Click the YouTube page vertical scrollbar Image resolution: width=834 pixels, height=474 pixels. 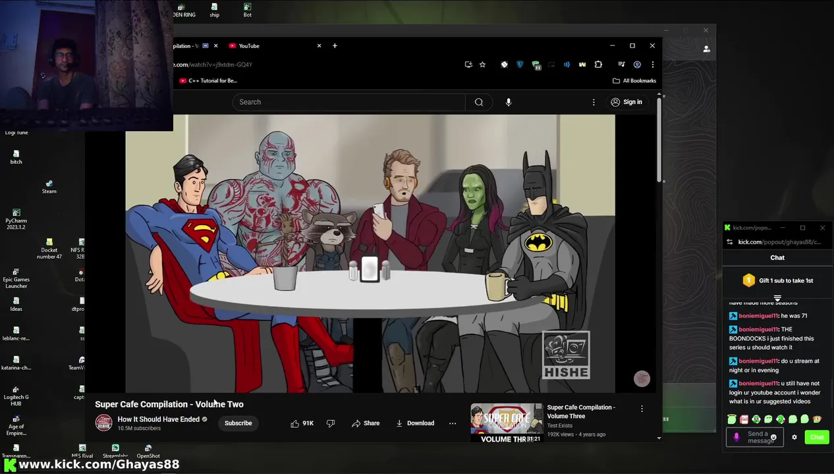pos(659,140)
